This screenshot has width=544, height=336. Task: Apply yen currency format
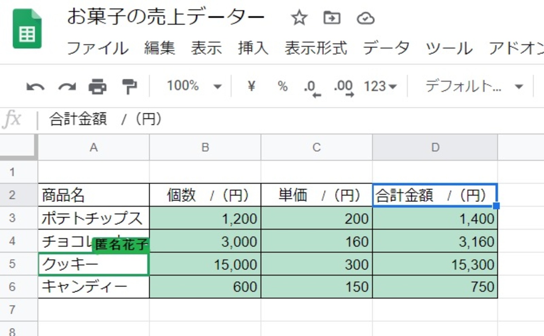coord(251,86)
